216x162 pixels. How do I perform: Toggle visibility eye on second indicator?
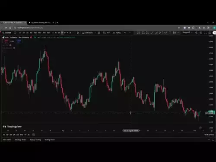(14, 48)
